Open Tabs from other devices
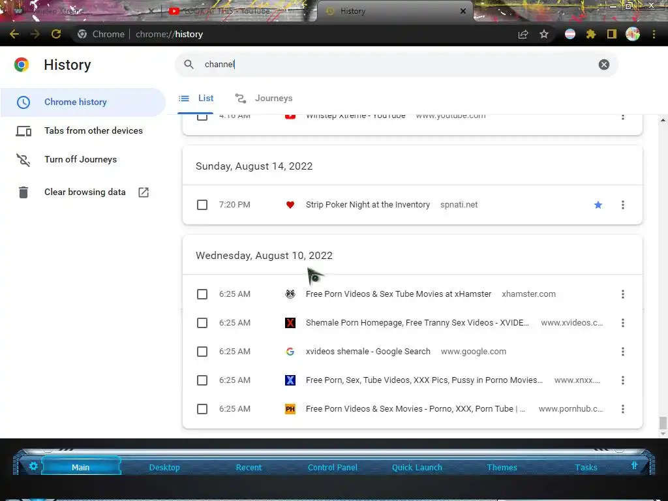Viewport: 668px width, 501px height. point(83,130)
